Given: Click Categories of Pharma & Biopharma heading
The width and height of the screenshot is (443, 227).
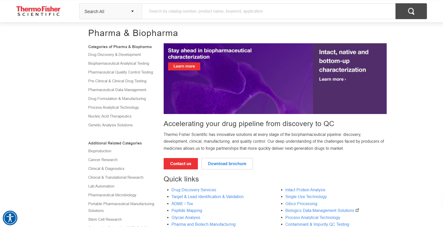Looking at the screenshot, I should point(120,47).
